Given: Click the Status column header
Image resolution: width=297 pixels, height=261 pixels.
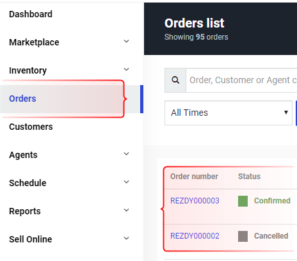Looking at the screenshot, I should tap(249, 177).
